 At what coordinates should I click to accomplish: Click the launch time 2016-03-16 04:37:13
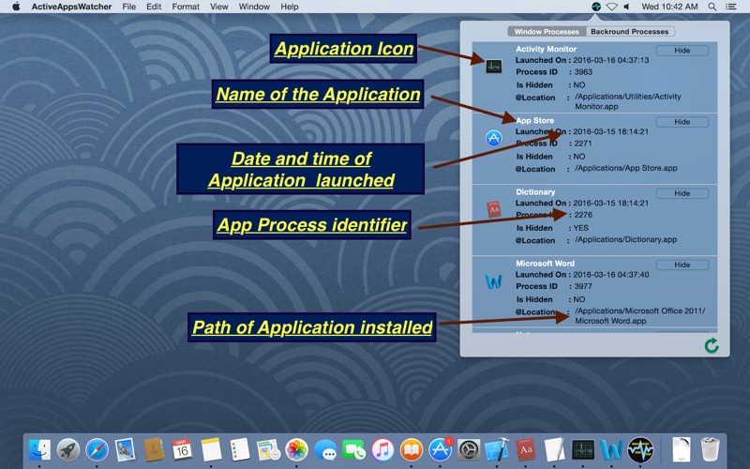pos(611,60)
